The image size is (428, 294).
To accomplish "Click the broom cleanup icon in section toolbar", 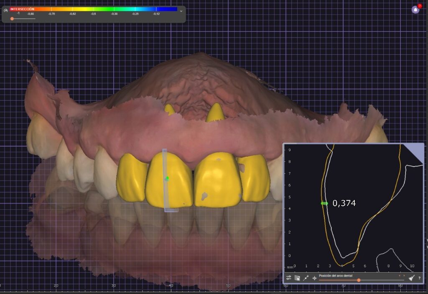I will click(411, 278).
